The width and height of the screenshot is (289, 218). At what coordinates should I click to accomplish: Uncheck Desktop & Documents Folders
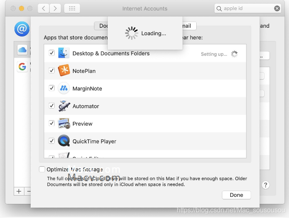52,53
